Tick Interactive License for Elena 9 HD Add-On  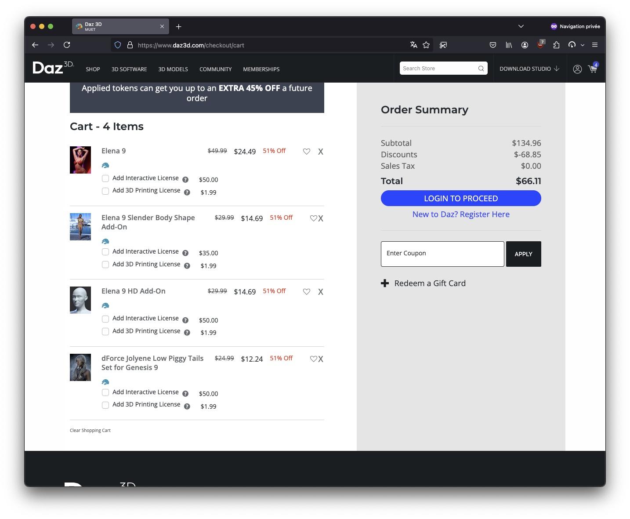click(105, 319)
